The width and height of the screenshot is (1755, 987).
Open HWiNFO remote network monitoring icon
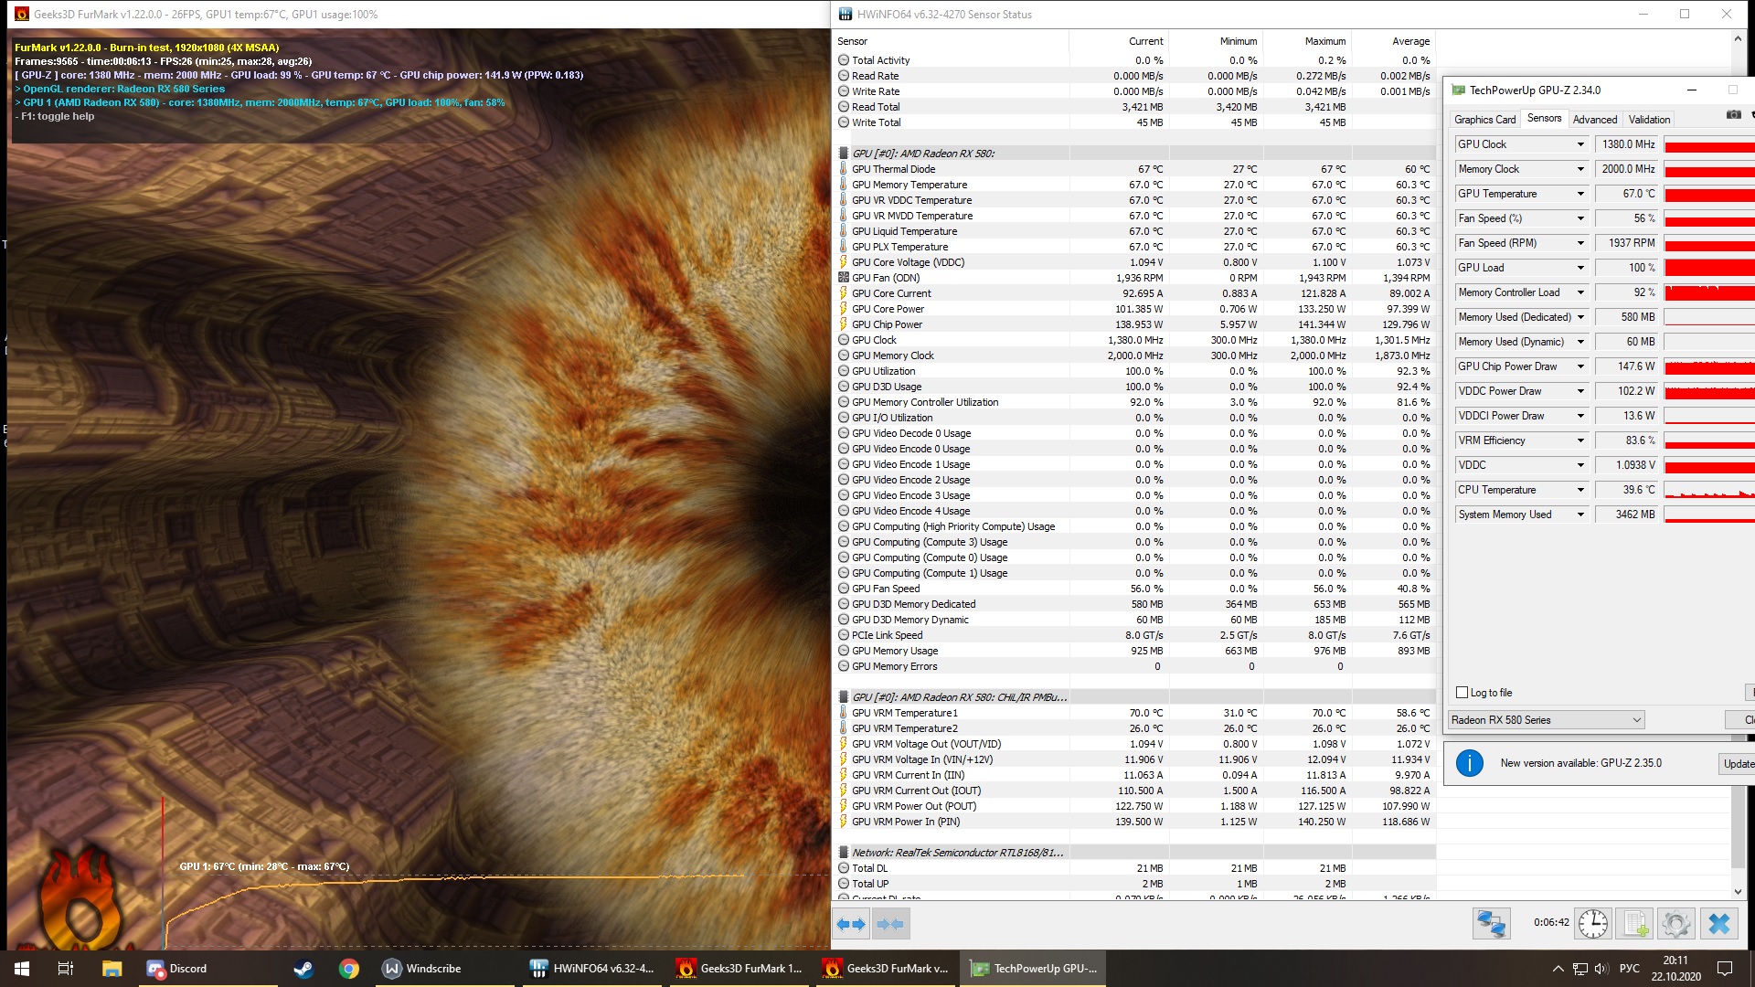[x=1491, y=924]
